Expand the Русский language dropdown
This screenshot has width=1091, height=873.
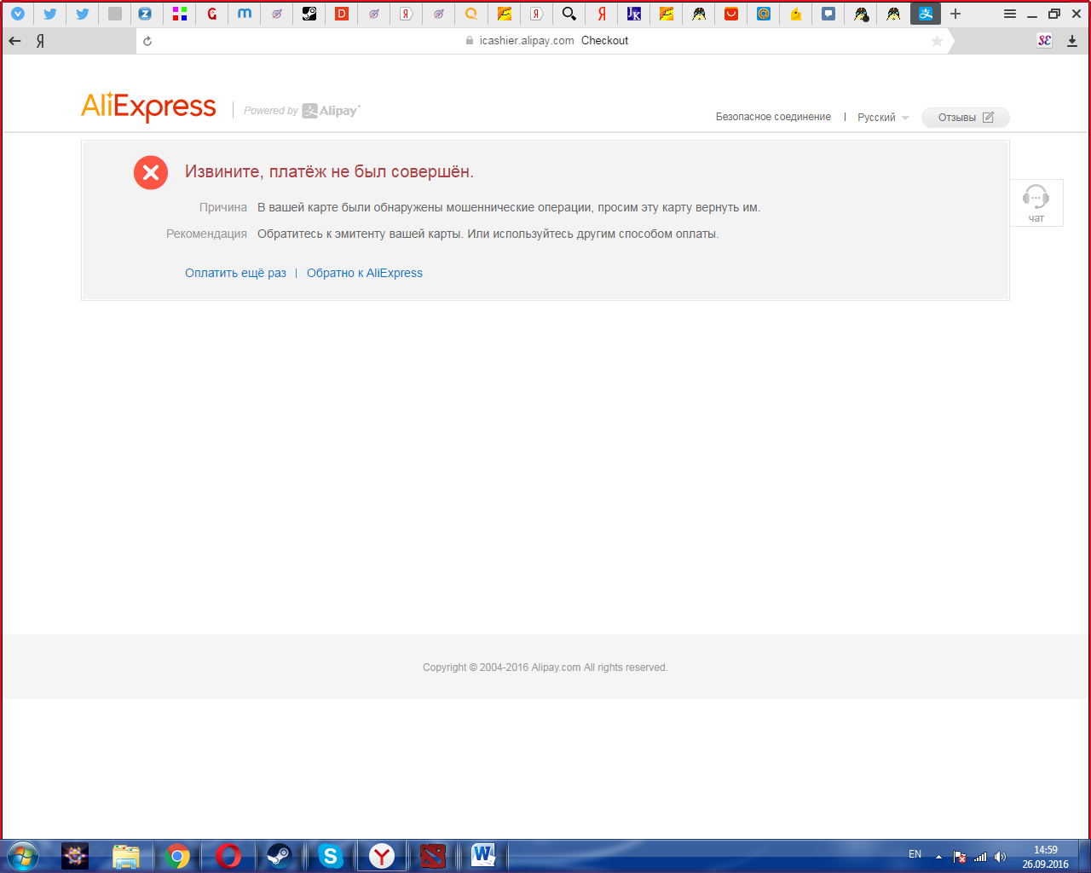click(x=883, y=118)
